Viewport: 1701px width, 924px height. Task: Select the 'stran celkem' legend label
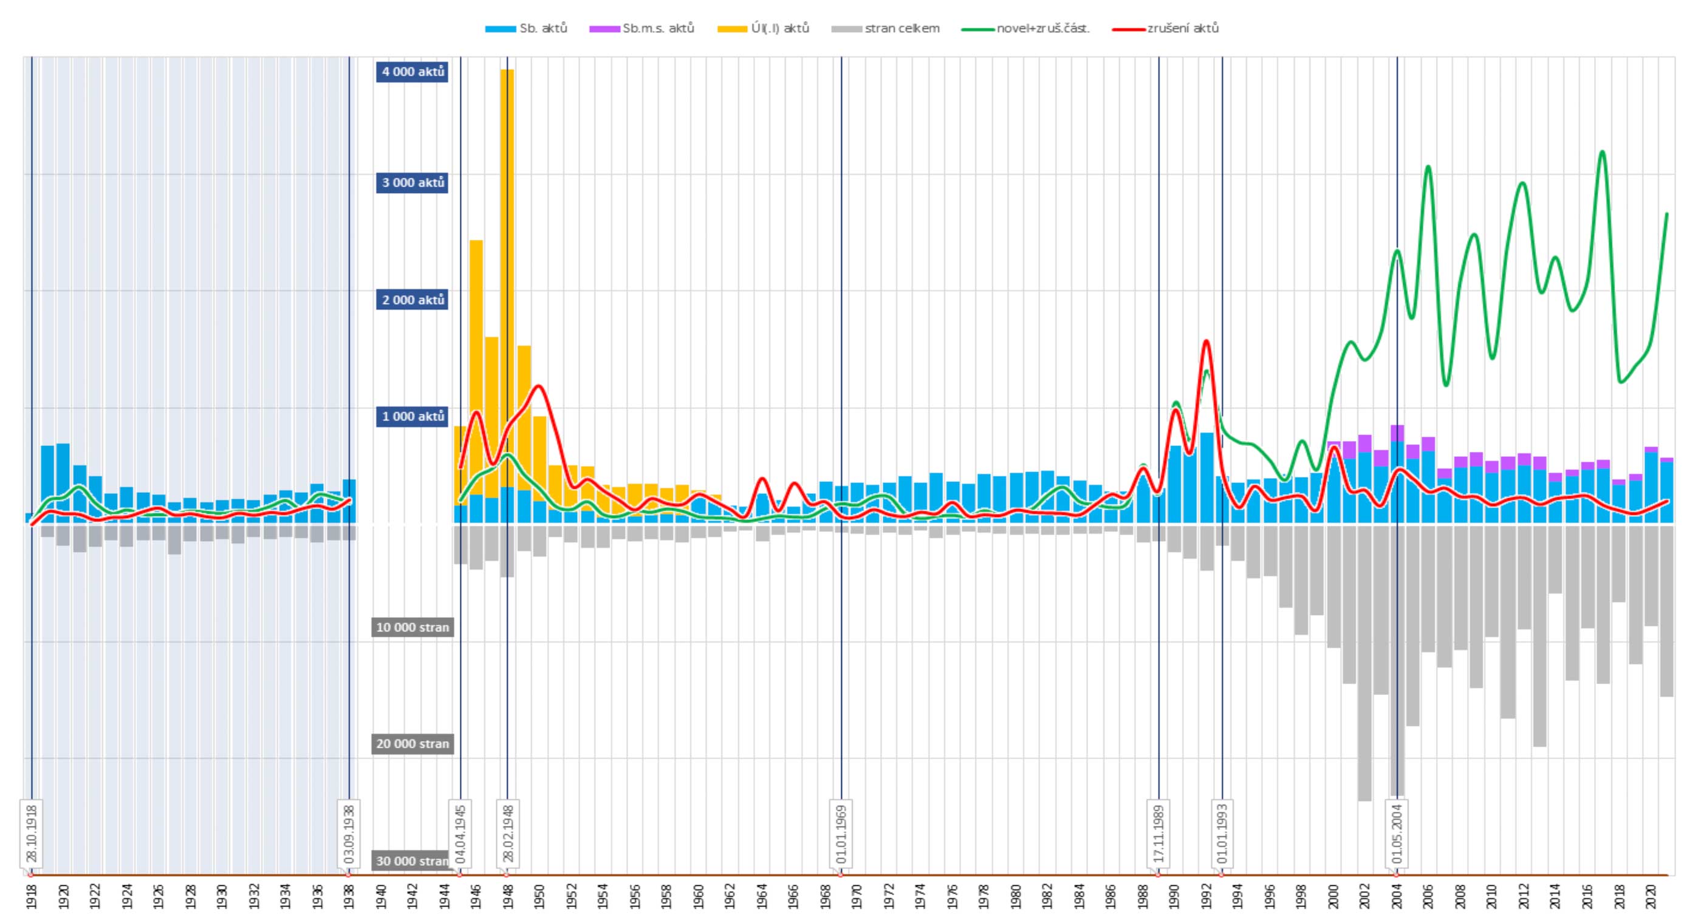(902, 29)
